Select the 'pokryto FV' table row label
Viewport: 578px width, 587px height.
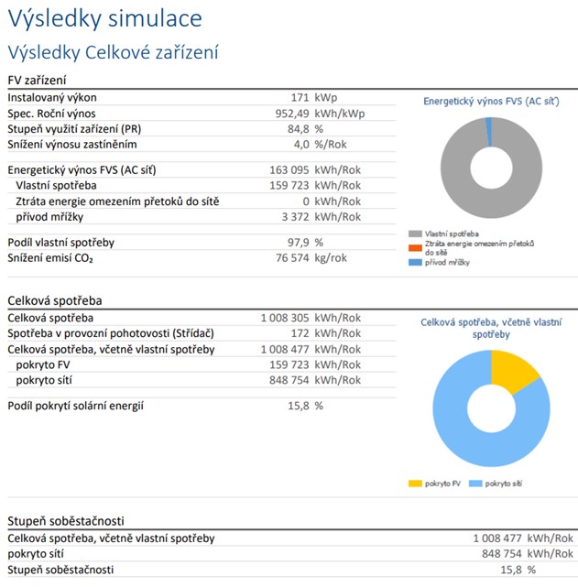tap(43, 365)
